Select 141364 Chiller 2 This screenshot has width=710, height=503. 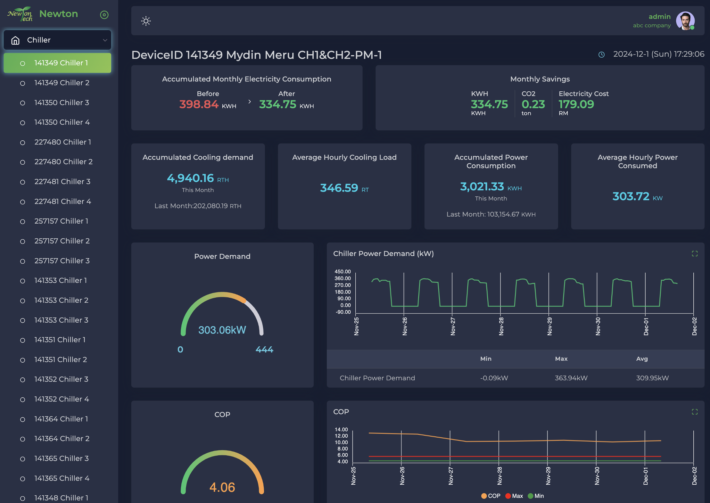tap(57, 439)
